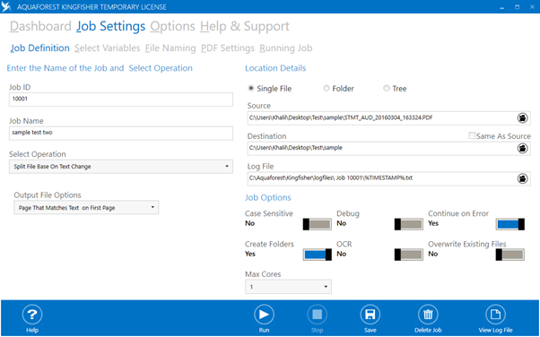Click the Job Name input field
Screen dimensions: 540x337
click(x=121, y=134)
